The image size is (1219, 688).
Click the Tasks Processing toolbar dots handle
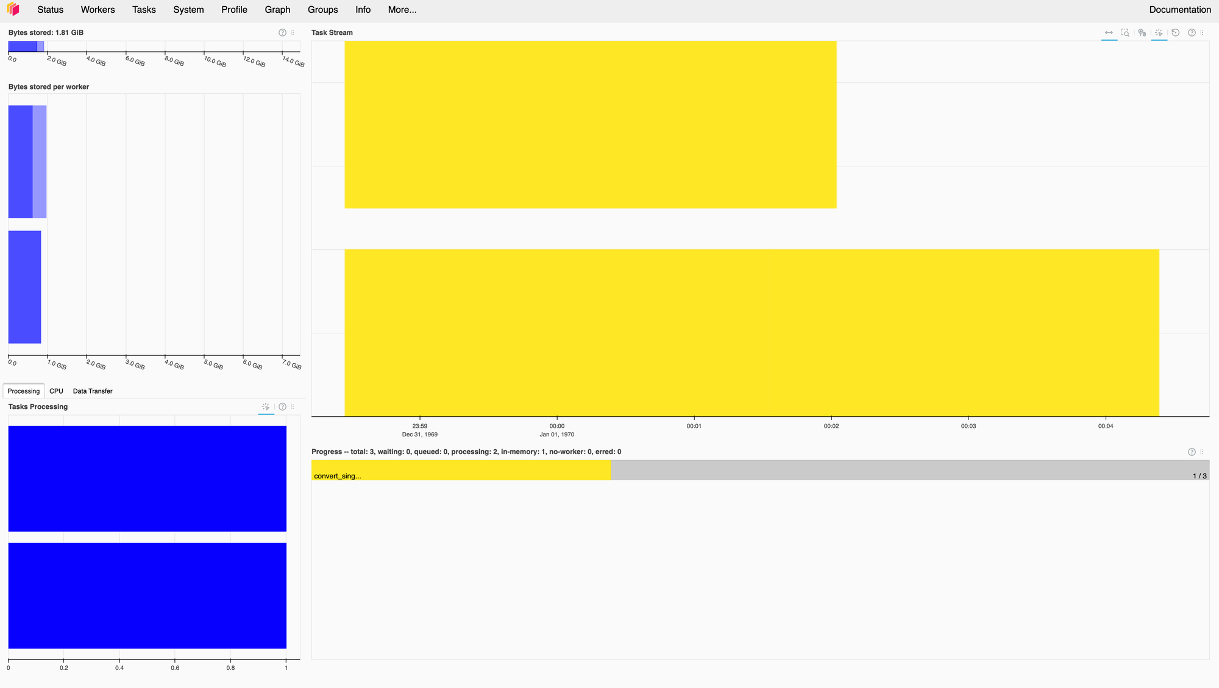[293, 406]
